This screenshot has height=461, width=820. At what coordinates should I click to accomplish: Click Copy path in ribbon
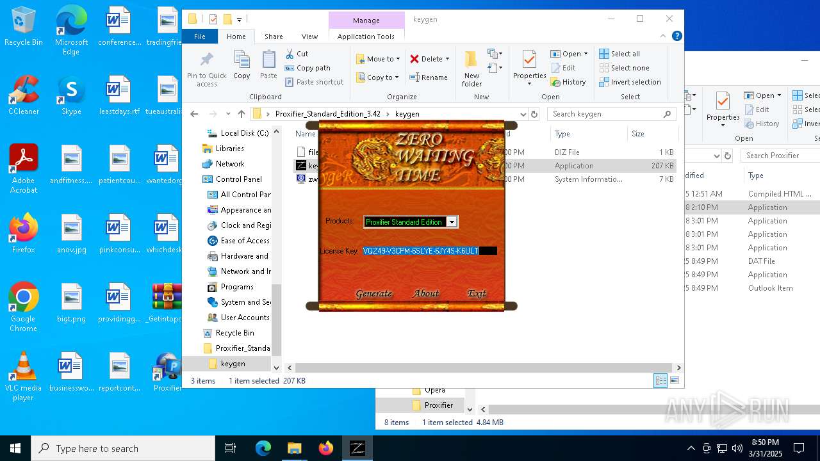click(307, 68)
